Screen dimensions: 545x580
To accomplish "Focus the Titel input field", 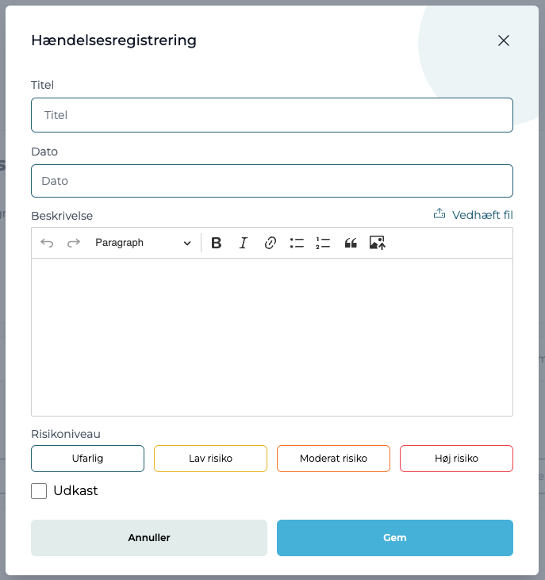I will 272,115.
